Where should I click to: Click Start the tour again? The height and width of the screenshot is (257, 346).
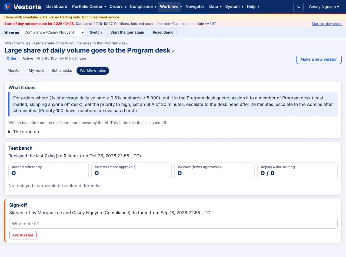[x=127, y=32]
